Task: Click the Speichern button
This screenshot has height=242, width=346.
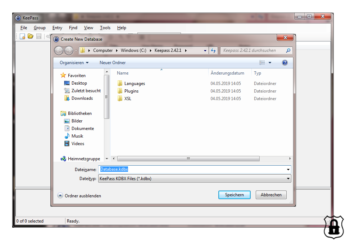Action: click(x=235, y=195)
